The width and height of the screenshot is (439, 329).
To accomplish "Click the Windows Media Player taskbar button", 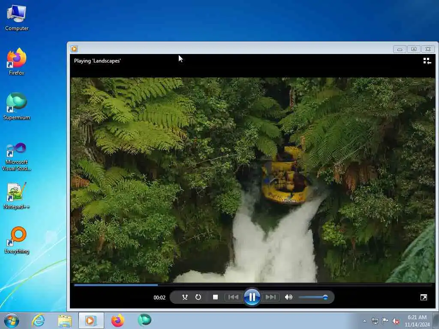I will click(91, 320).
